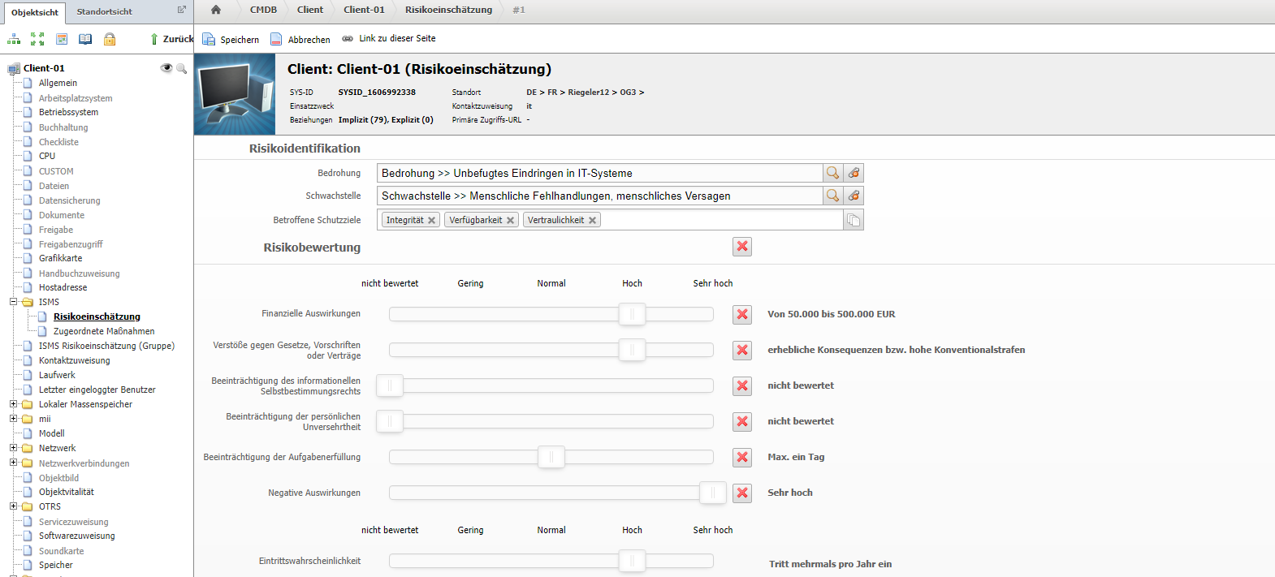Reset Finanzielle Auswirkungen with red X
This screenshot has height=577, width=1275.
click(742, 314)
